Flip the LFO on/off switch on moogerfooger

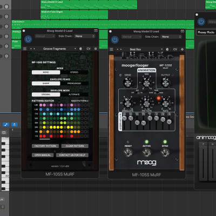click(138, 93)
